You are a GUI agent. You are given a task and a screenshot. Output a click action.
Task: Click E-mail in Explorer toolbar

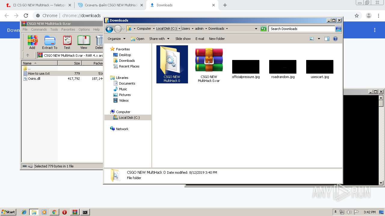click(200, 39)
